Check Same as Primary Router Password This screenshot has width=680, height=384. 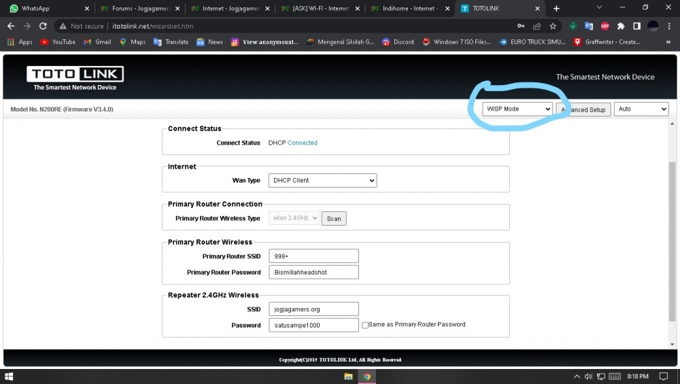365,325
